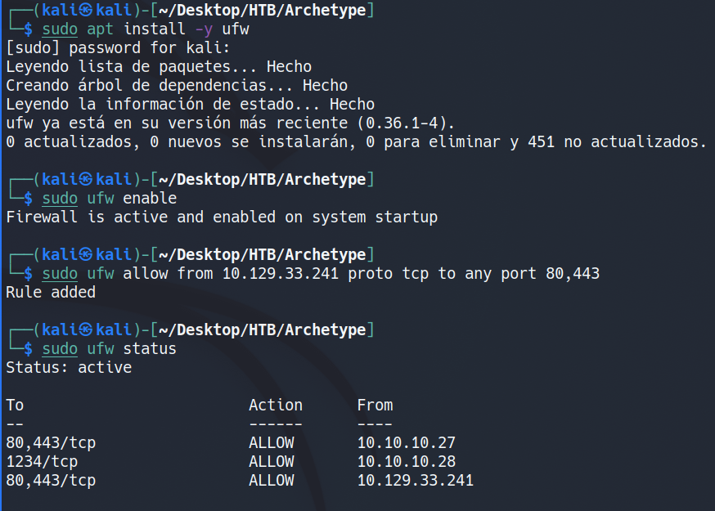
Task: Click the 'From' column header
Action: [375, 405]
